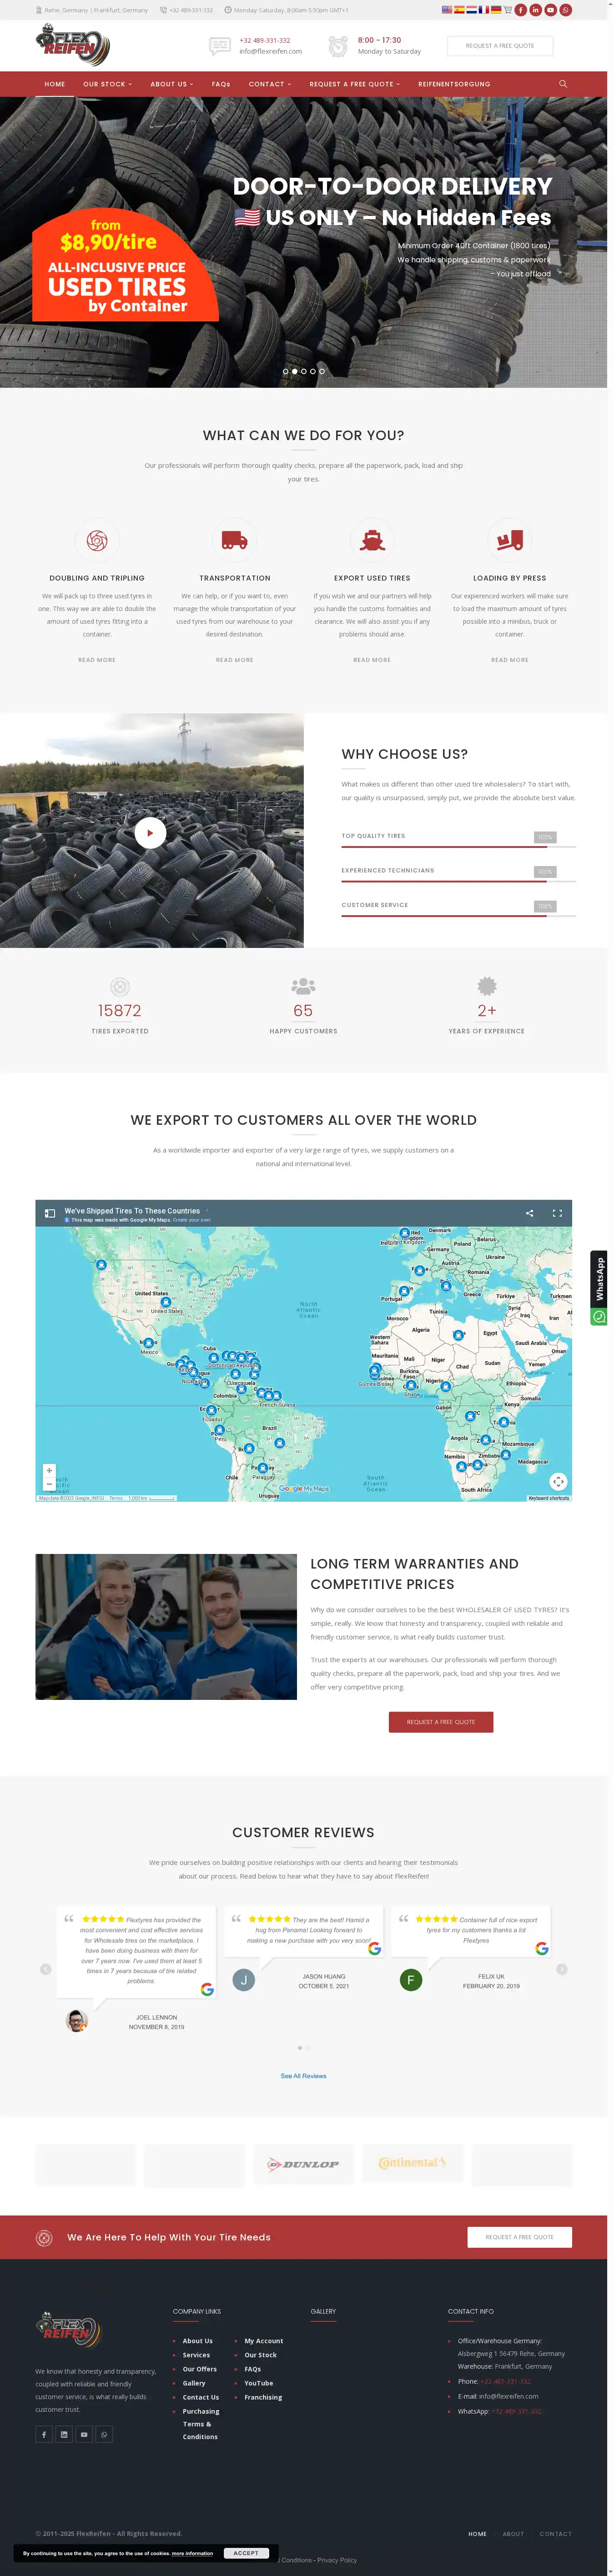Switch to second reviews page dot
Screen dimensions: 614x2576
pos(308,2048)
